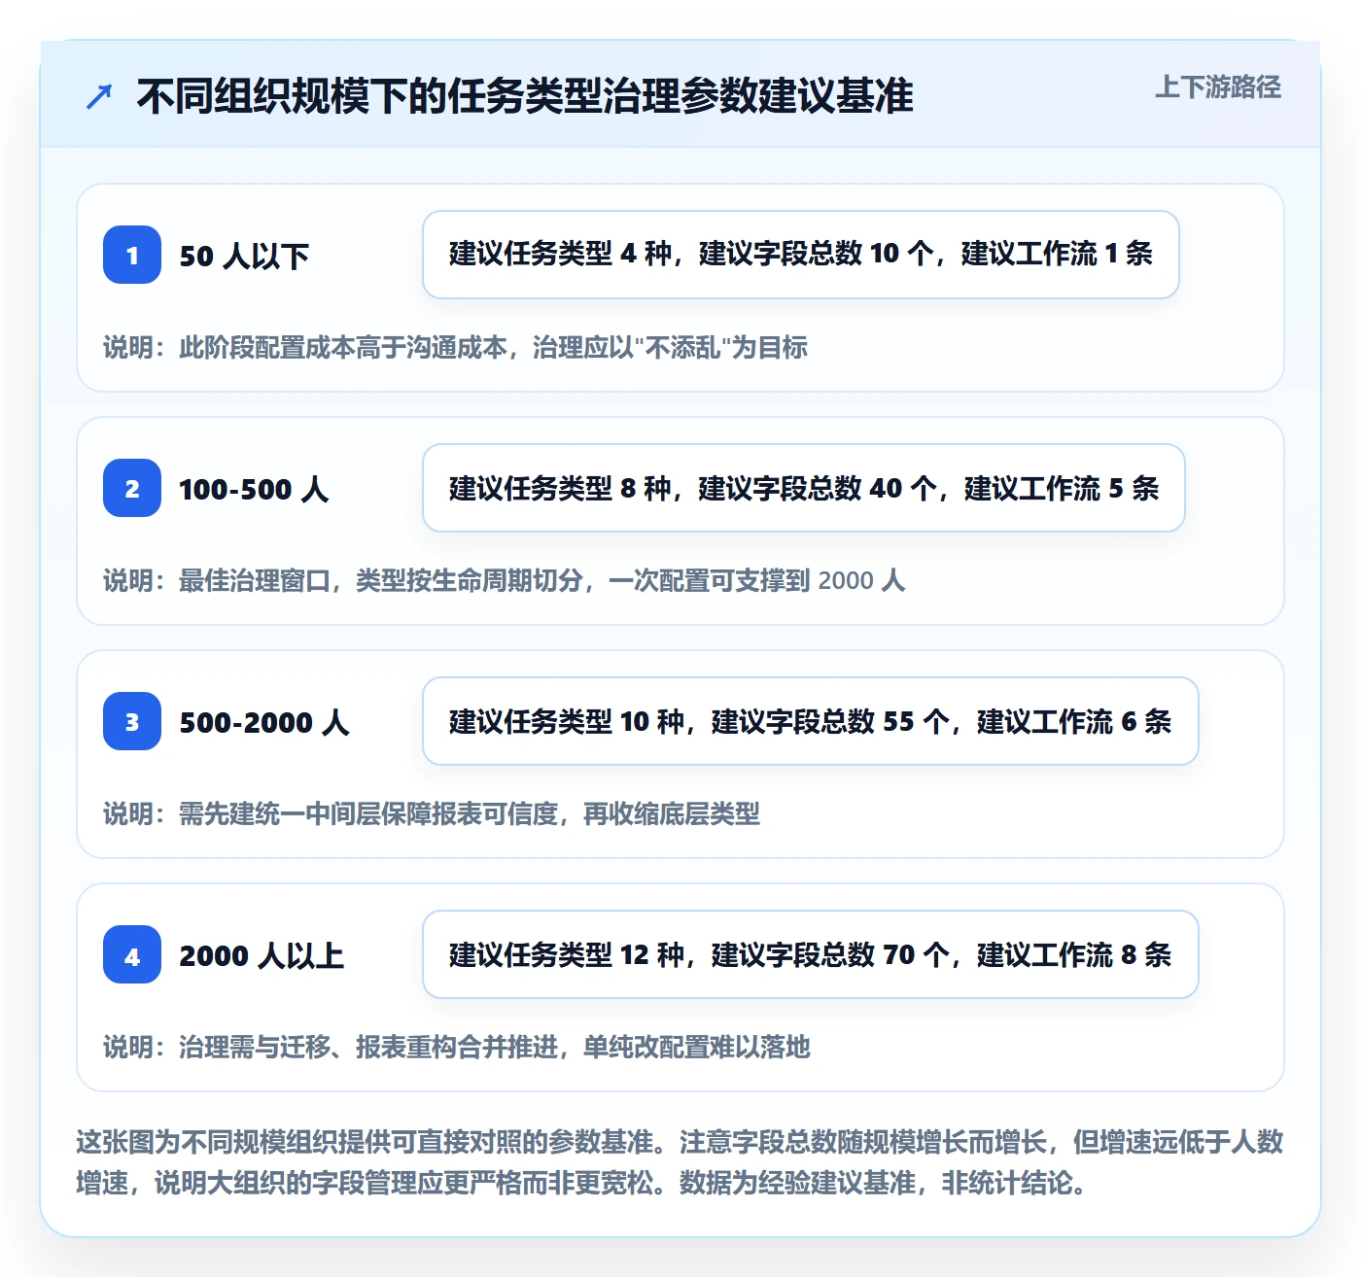Click the blue number 4 badge
This screenshot has width=1361, height=1277.
132,954
